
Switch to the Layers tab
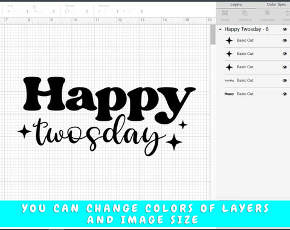pos(236,4)
